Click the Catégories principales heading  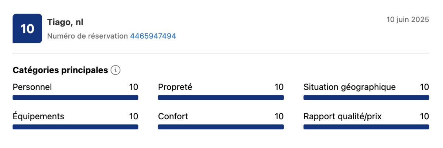pos(61,70)
